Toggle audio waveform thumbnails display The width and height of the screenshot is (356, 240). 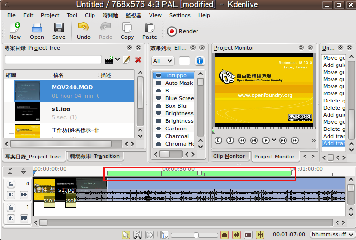(x=236, y=235)
